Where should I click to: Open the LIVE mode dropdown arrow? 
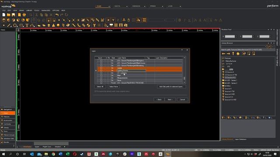coord(180,7)
